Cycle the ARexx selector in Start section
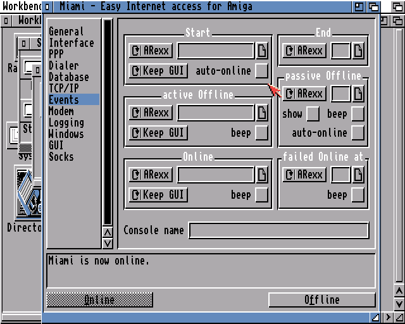The width and height of the screenshot is (405, 324). pyautogui.click(x=151, y=51)
